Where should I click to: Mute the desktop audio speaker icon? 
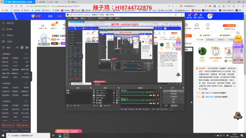coord(154,95)
